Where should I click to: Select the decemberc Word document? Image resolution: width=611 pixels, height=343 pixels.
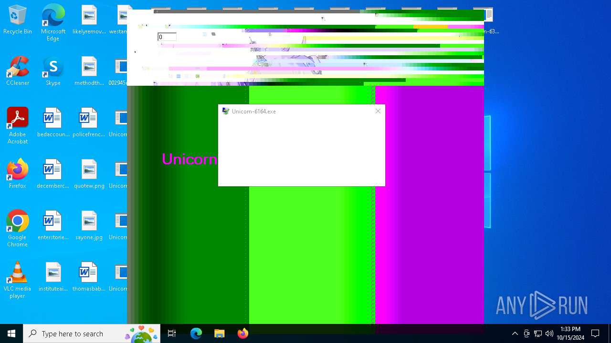(53, 174)
